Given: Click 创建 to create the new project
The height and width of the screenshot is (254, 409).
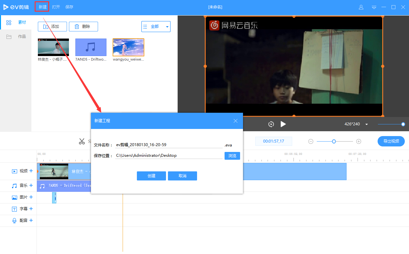Looking at the screenshot, I should point(151,176).
